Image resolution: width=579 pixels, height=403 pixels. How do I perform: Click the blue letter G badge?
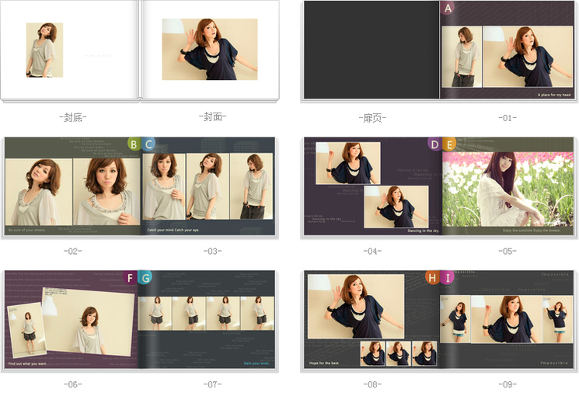click(x=145, y=277)
